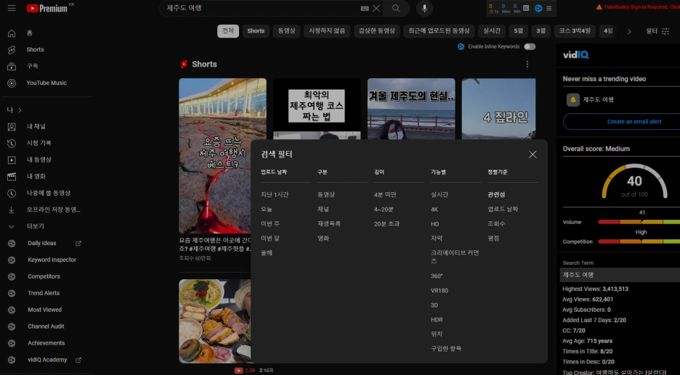
Task: Select the 최근에 업로드된 동영상 chip
Action: (x=439, y=30)
